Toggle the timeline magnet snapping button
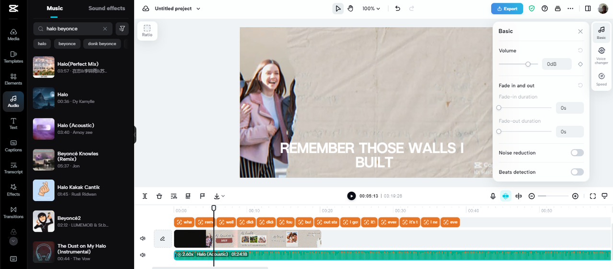 [506, 196]
